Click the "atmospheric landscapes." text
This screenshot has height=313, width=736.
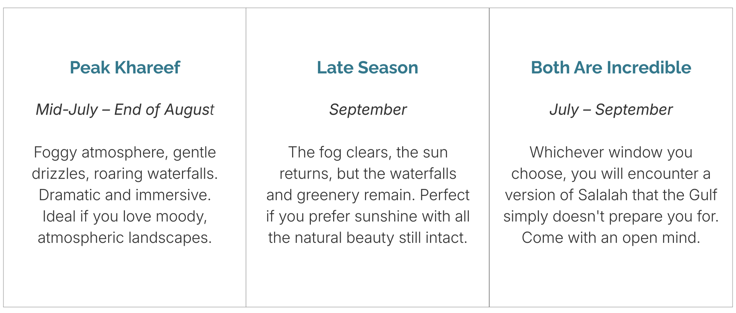point(125,238)
